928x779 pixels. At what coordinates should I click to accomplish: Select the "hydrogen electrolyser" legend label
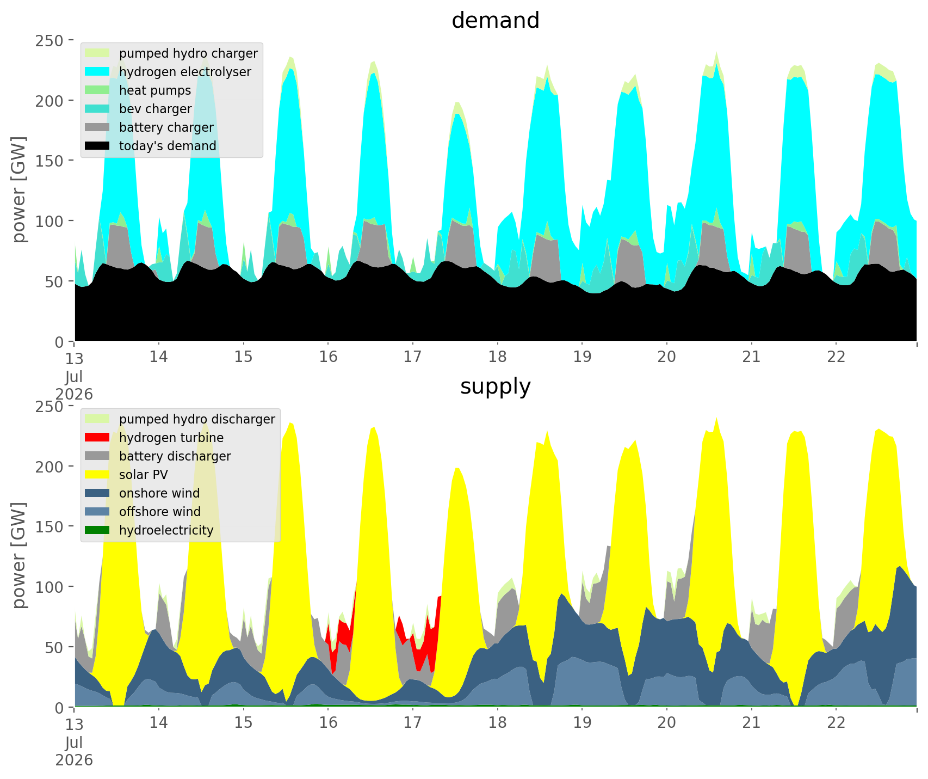click(185, 72)
